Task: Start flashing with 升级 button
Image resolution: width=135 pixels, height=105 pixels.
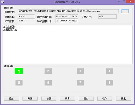Action: tap(30, 99)
